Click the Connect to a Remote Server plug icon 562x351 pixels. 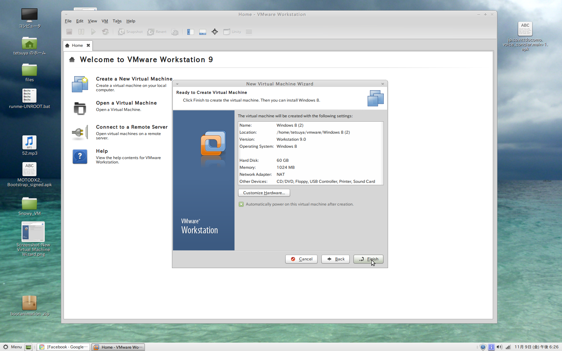tap(80, 132)
